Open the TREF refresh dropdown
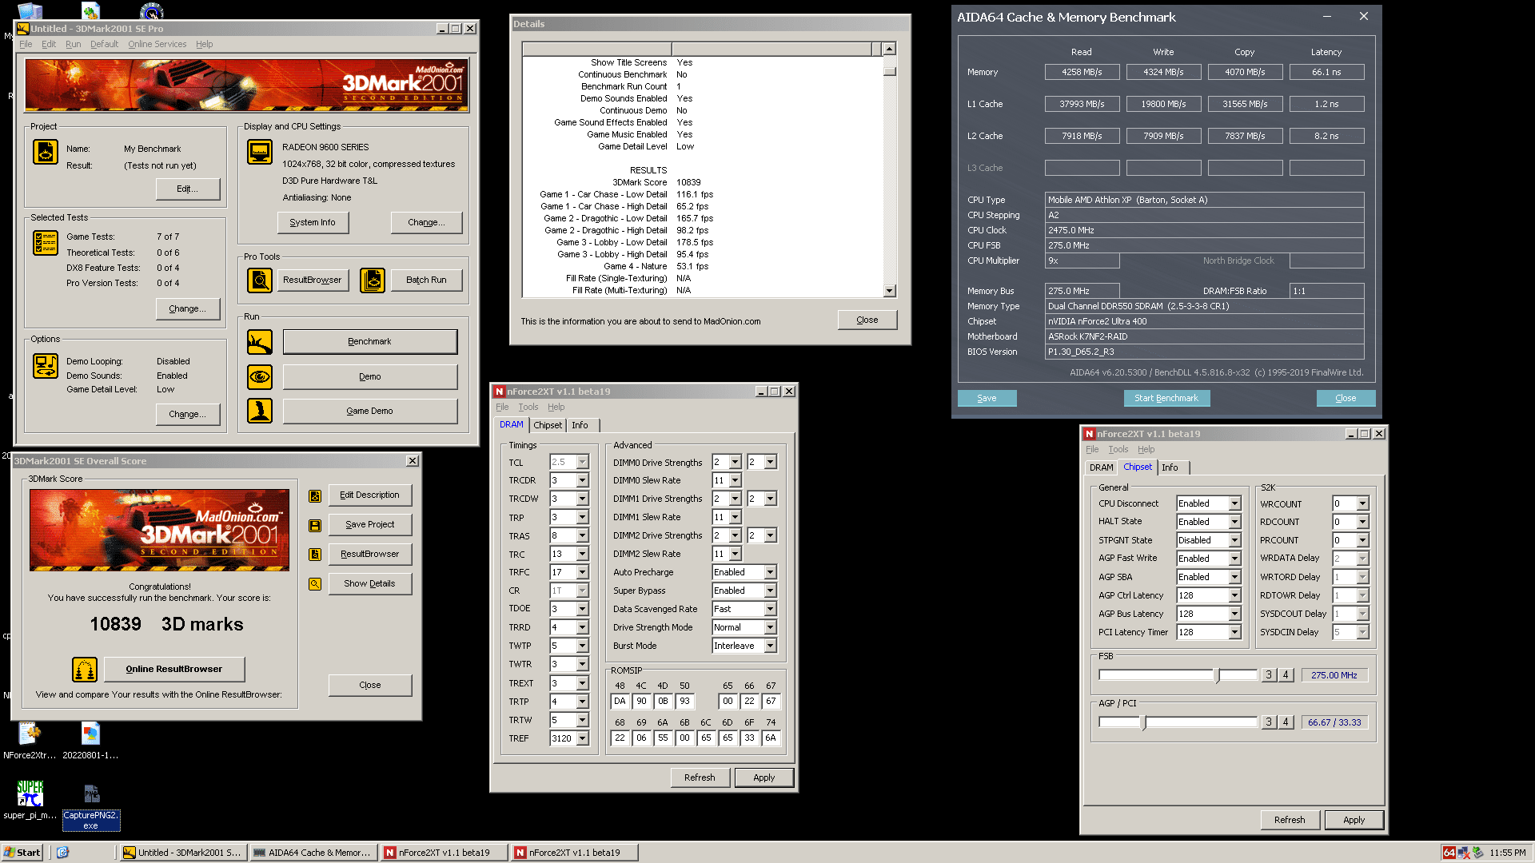1535x863 pixels. (x=582, y=739)
